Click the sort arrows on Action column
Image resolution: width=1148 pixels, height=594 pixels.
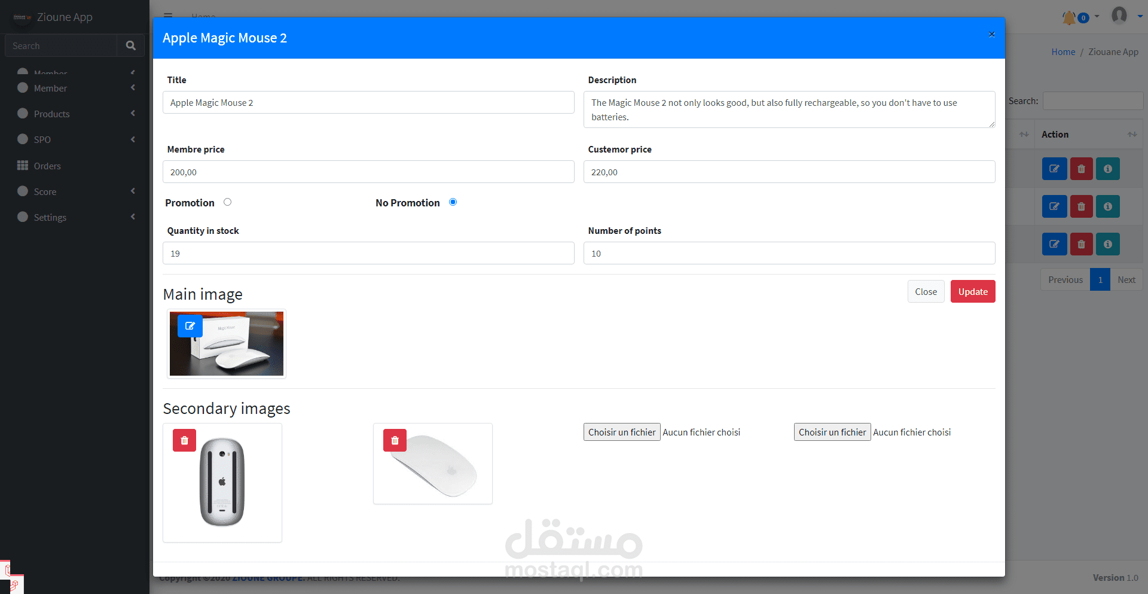click(1132, 135)
